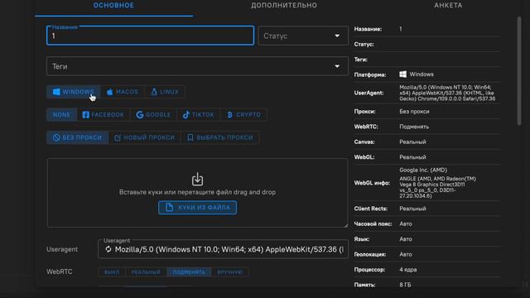530x298 pixels.
Task: Click the Useragent text field
Action: [x=223, y=249]
